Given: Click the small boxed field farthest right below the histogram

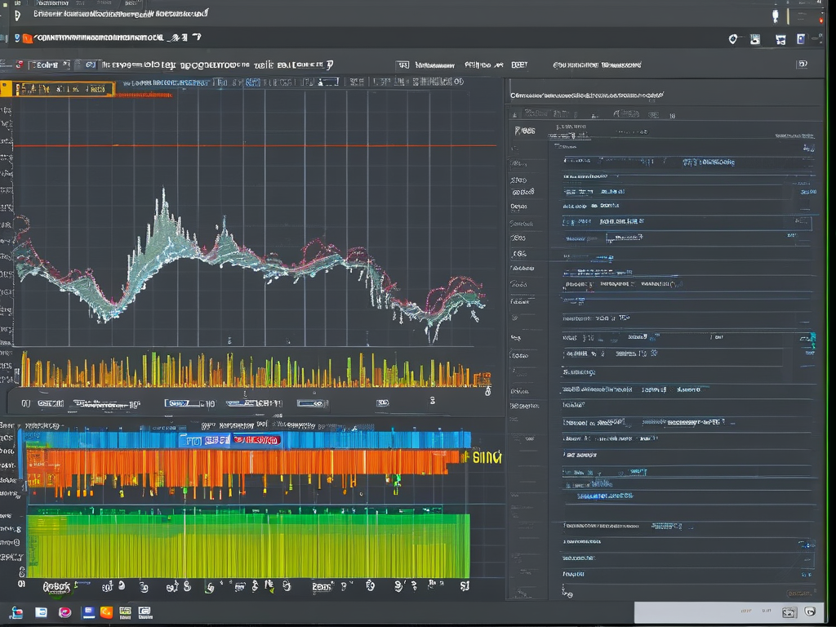Looking at the screenshot, I should pyautogui.click(x=382, y=403).
